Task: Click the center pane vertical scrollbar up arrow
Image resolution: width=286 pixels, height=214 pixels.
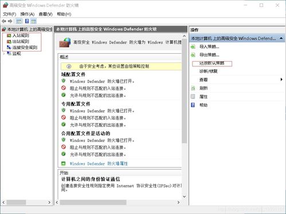Action: point(184,36)
